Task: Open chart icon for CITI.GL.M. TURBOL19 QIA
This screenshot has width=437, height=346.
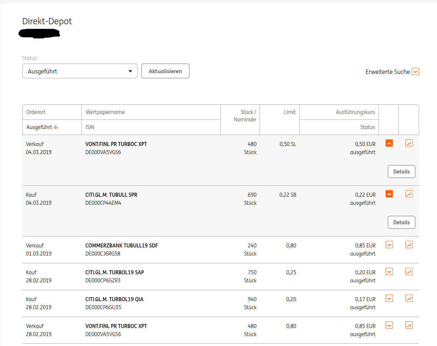Action: 409,298
